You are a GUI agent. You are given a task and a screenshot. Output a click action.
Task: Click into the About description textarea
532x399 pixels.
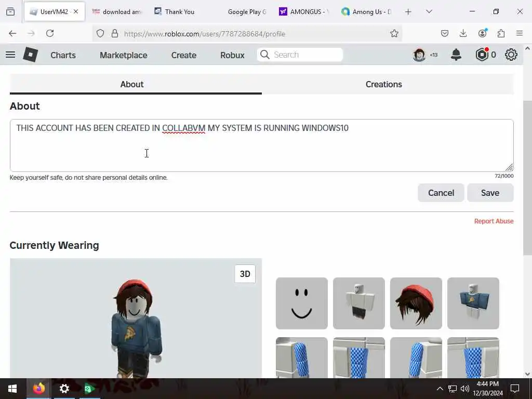pos(262,145)
